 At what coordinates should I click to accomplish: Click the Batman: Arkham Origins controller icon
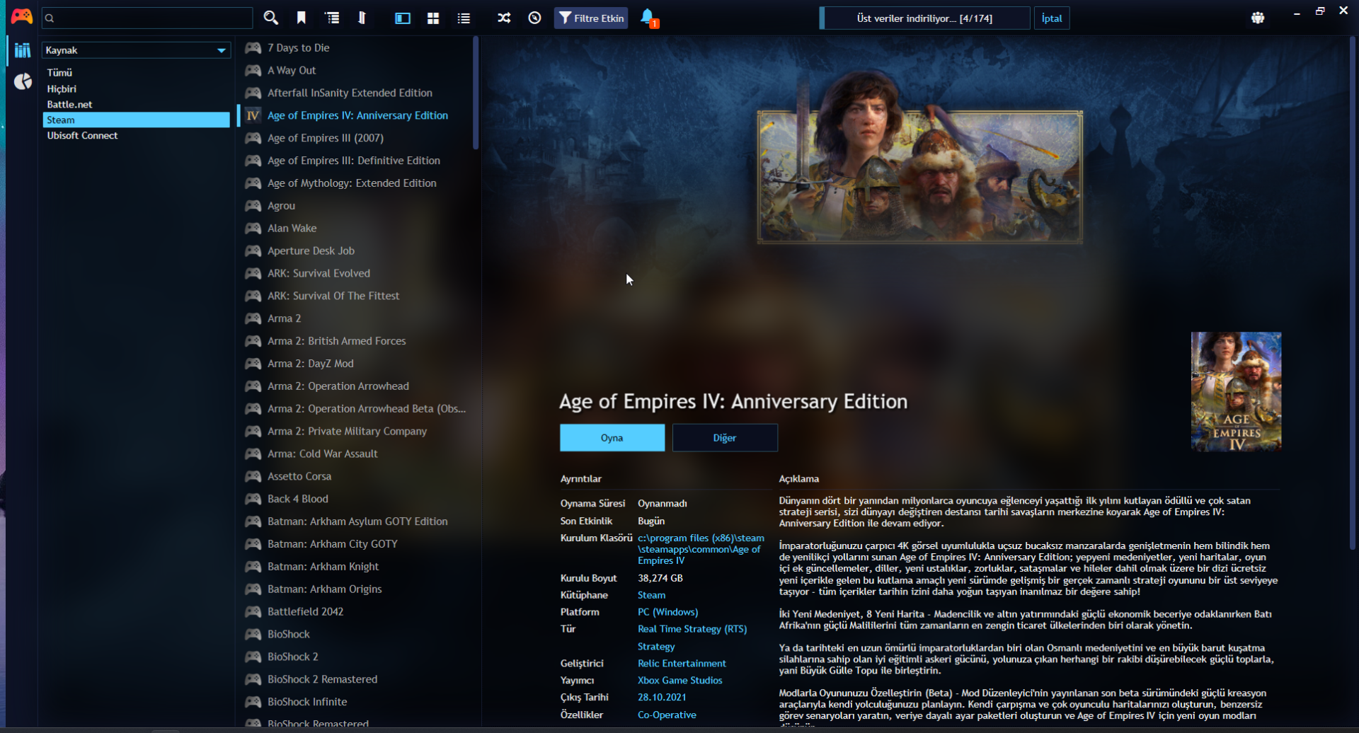coord(253,589)
